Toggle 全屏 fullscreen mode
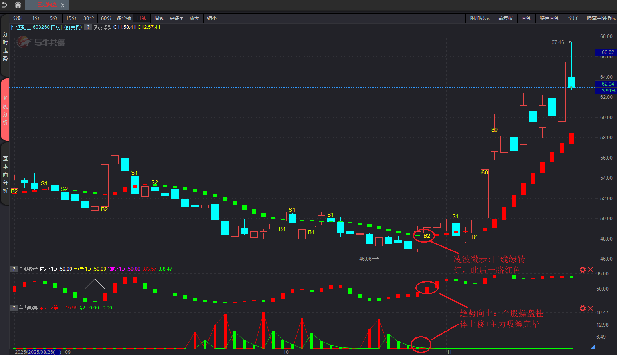Viewport: 617px width, 355px height. pos(573,18)
